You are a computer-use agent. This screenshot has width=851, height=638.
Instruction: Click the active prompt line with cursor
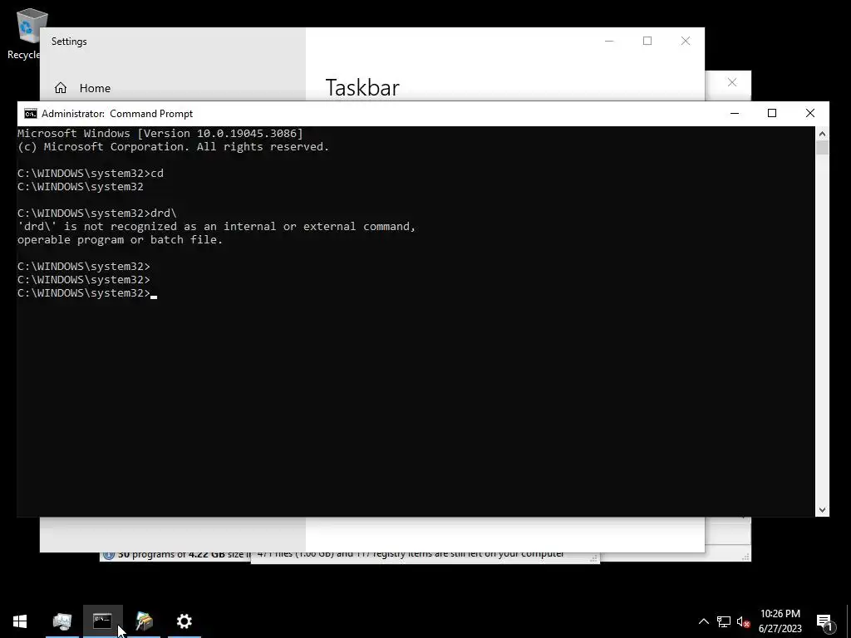click(86, 293)
